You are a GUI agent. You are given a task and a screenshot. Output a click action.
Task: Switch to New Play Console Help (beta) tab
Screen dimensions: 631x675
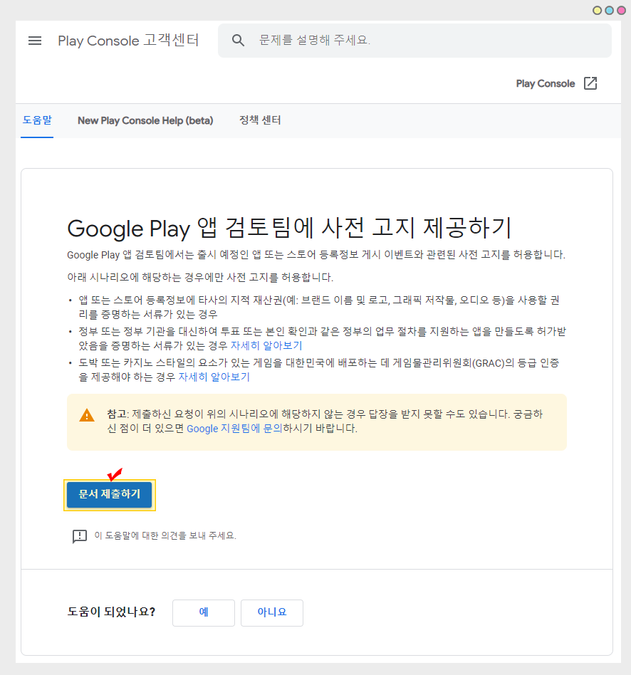tap(145, 120)
